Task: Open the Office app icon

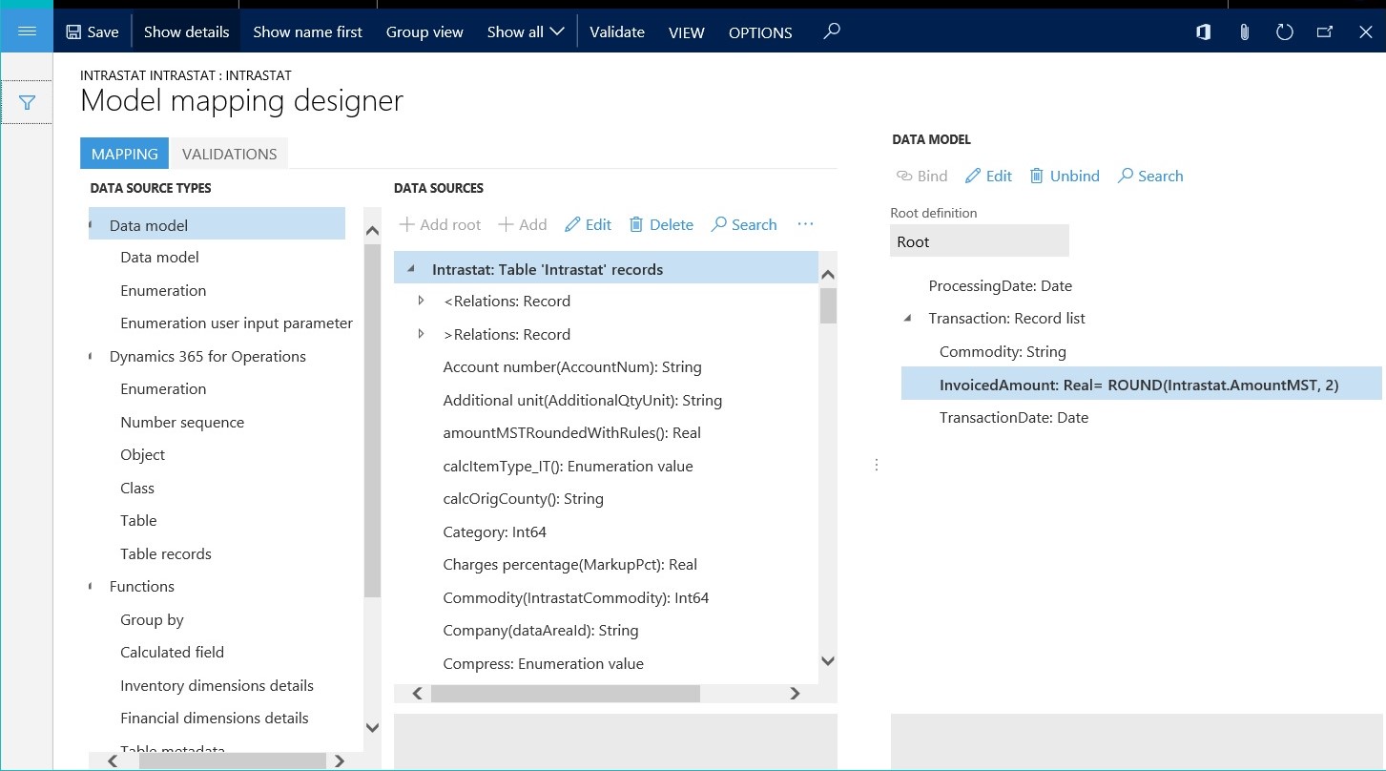Action: click(x=1204, y=31)
